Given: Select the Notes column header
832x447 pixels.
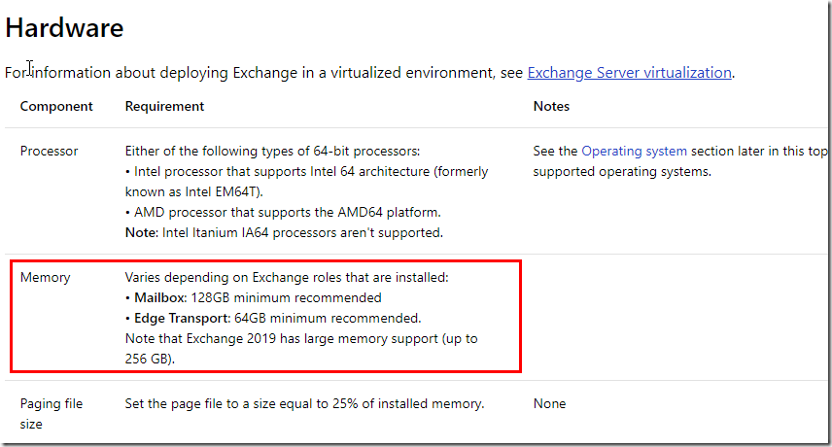Looking at the screenshot, I should [x=551, y=106].
